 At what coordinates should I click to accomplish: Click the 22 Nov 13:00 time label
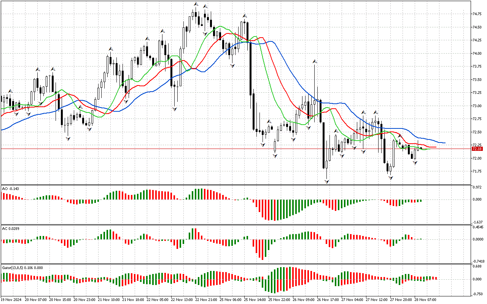pos(182,300)
